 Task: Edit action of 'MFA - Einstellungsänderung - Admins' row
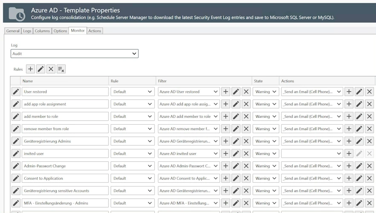click(x=359, y=203)
